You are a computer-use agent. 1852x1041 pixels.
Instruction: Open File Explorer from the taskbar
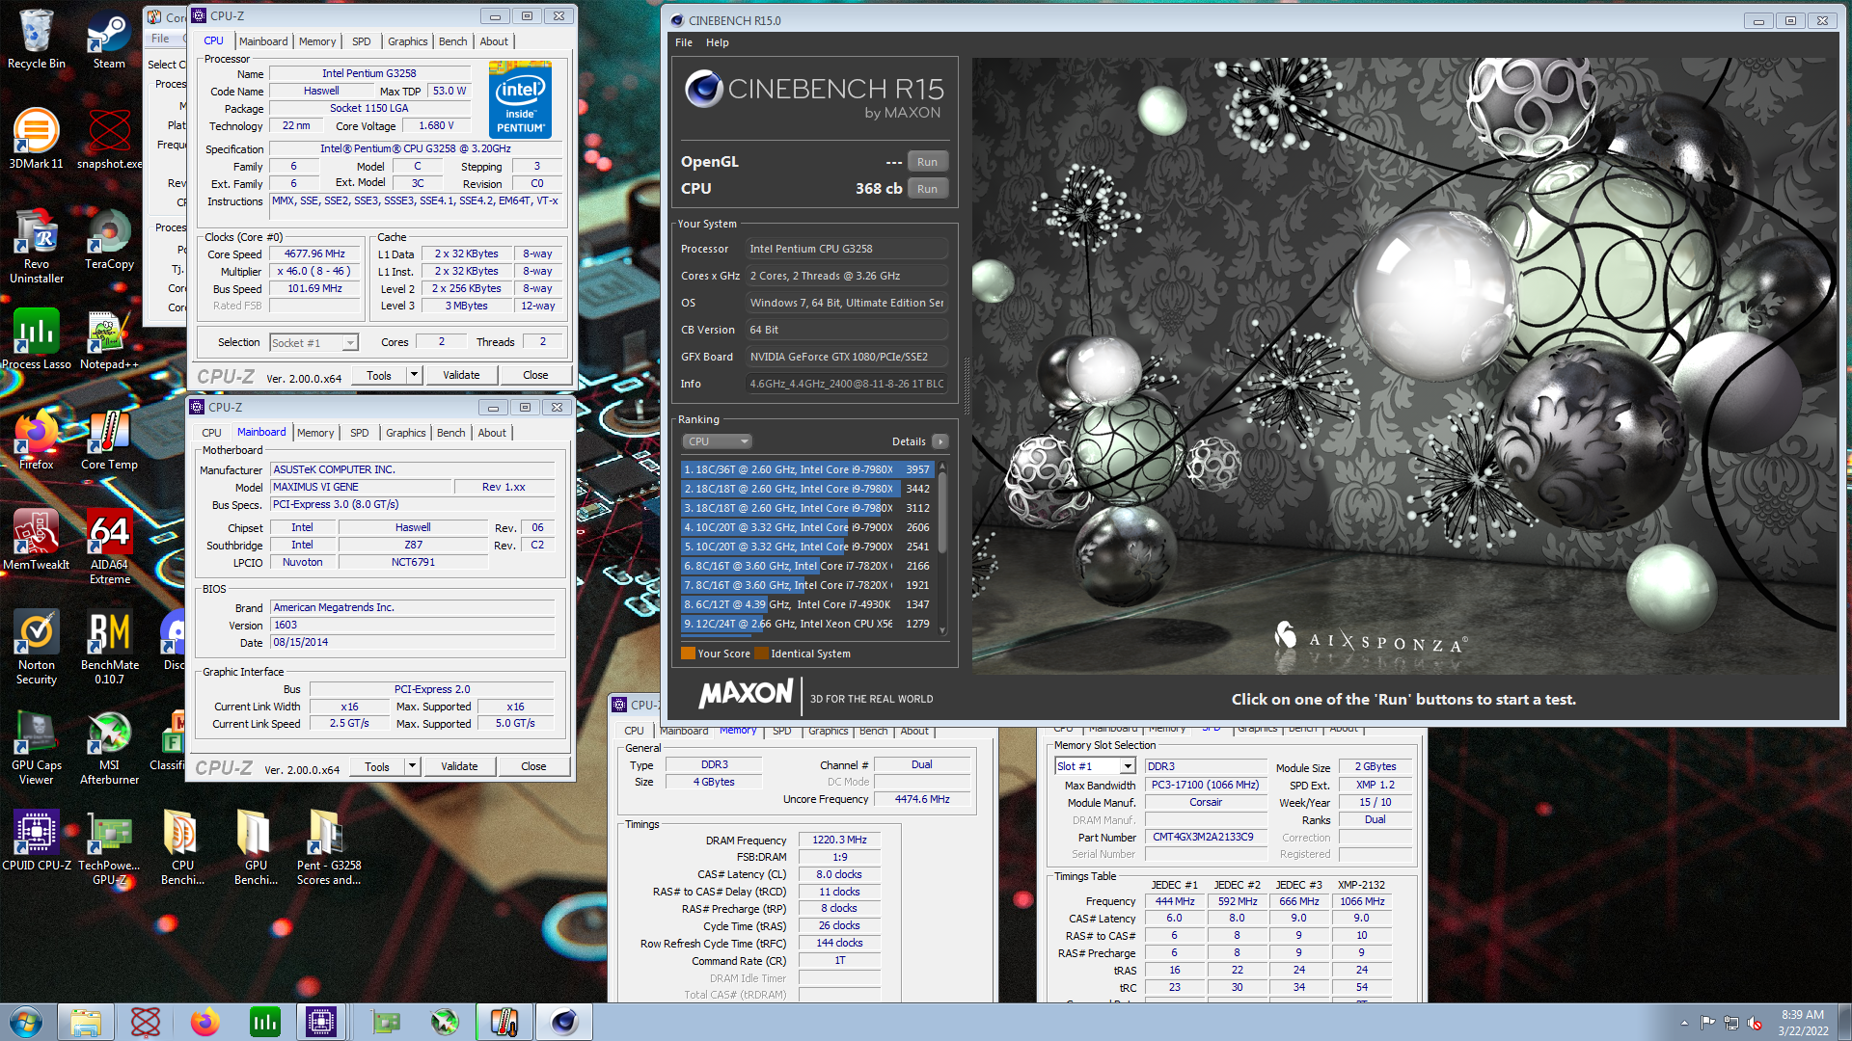pyautogui.click(x=86, y=1022)
